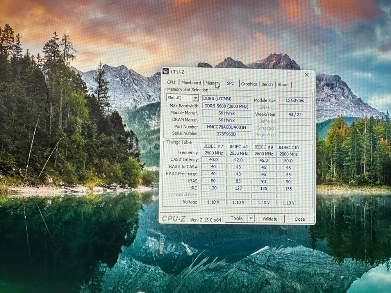
Task: Close the CPU-Z window with X
Action: pyautogui.click(x=307, y=75)
